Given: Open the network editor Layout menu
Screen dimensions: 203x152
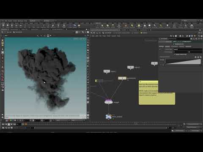Looking at the screenshot, I should click(x=113, y=36).
